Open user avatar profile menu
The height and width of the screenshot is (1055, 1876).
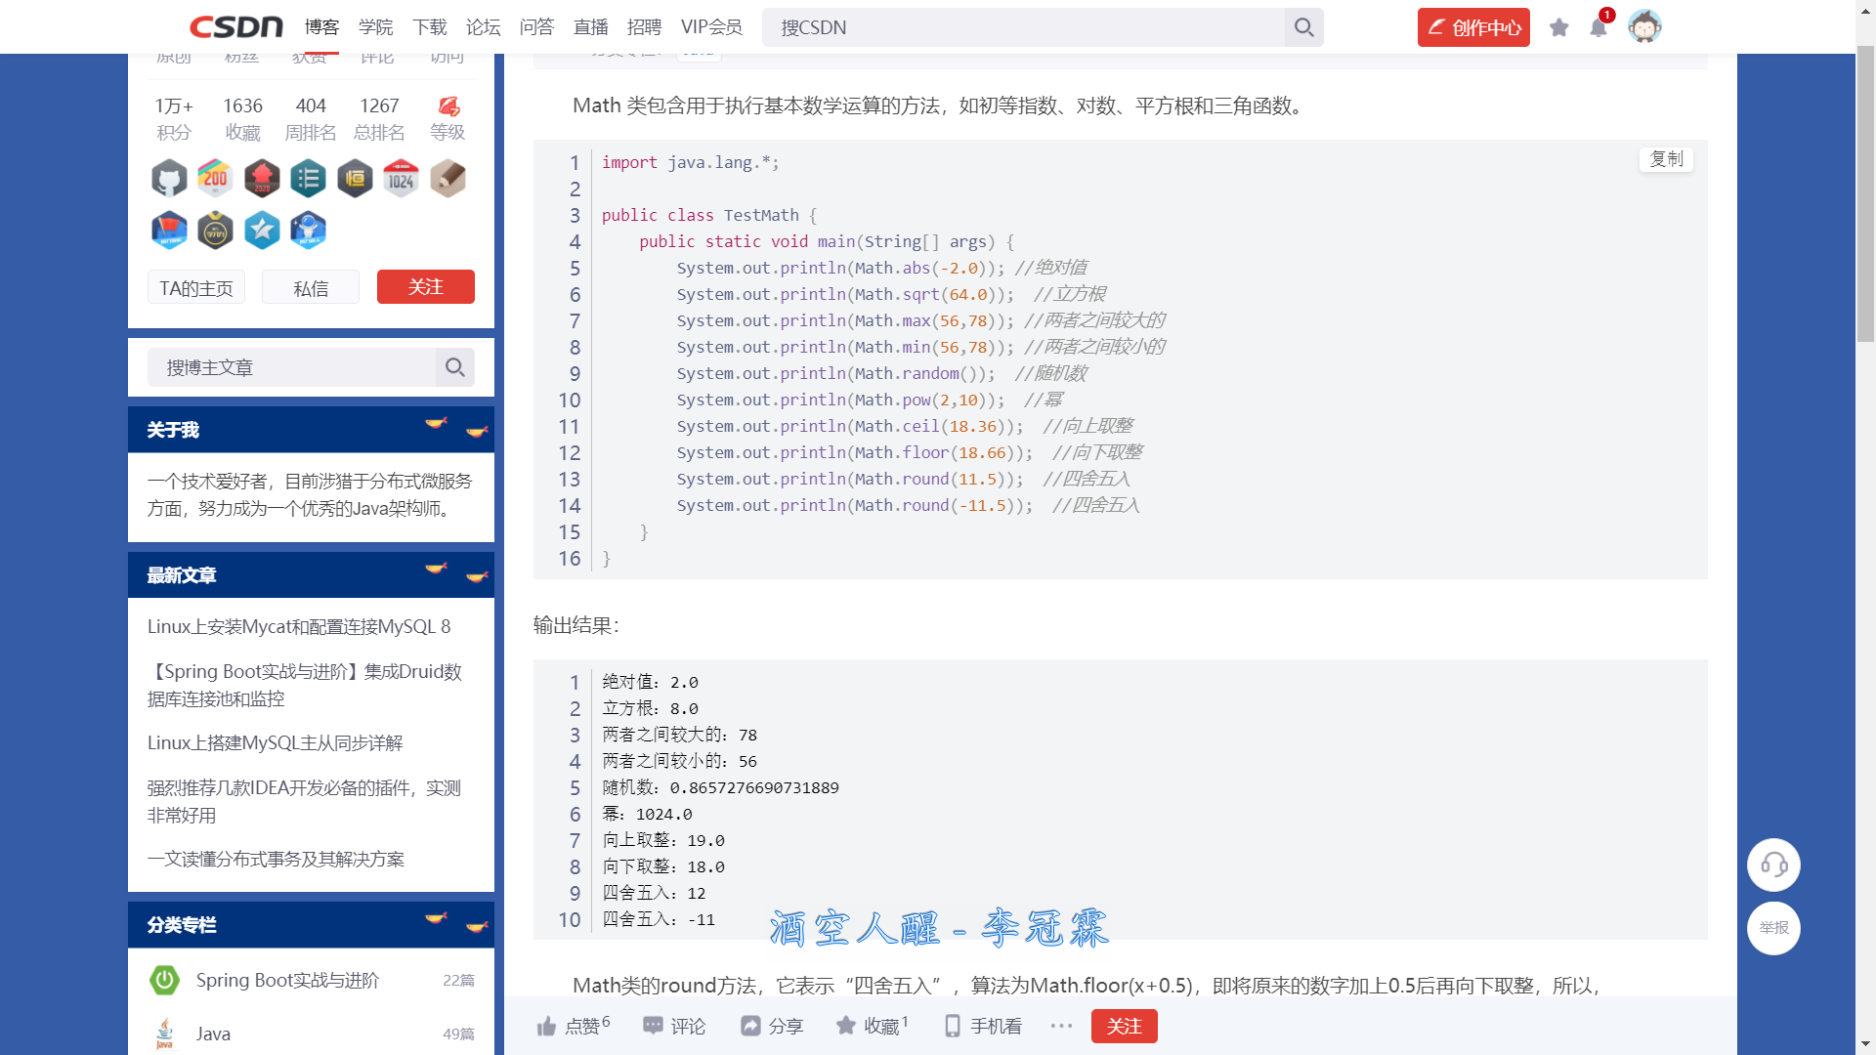[1644, 27]
